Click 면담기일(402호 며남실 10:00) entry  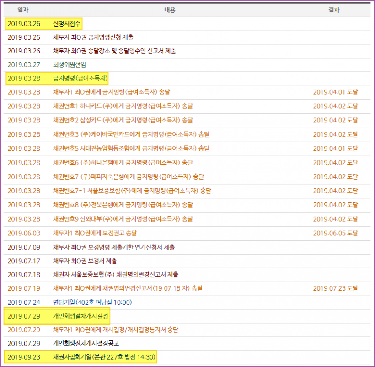[92, 303]
